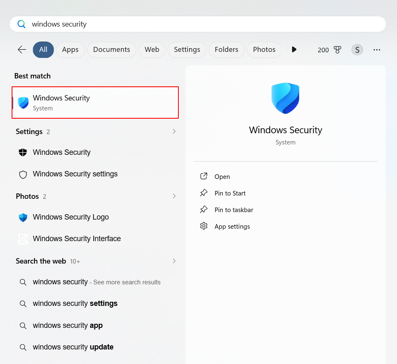Click the App settings gear icon

204,226
